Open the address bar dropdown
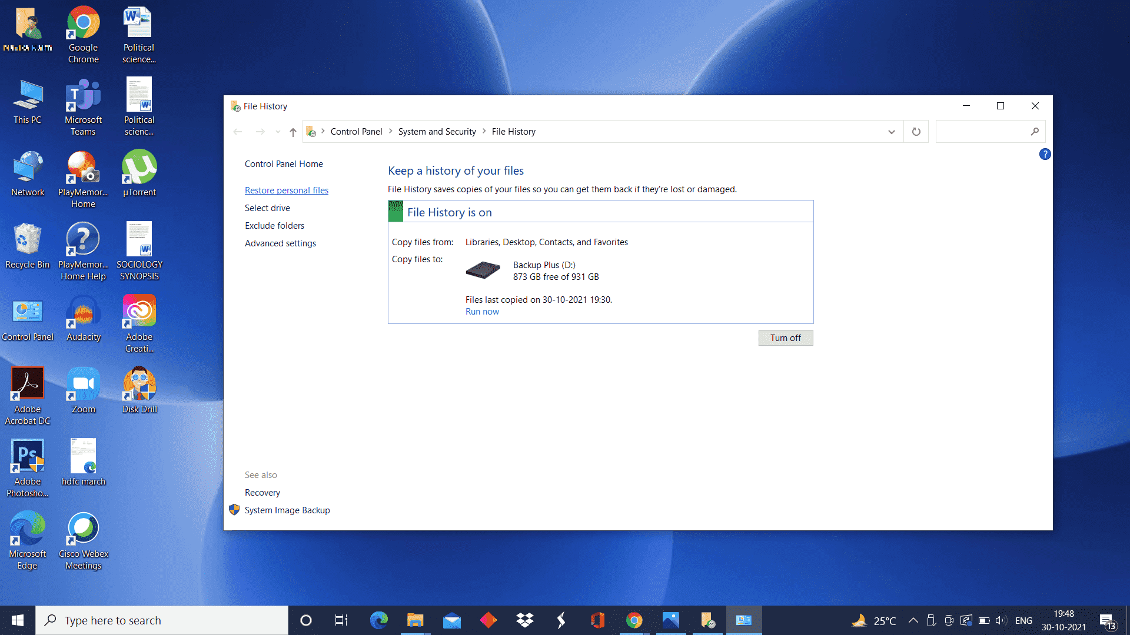This screenshot has height=635, width=1130. 892,131
